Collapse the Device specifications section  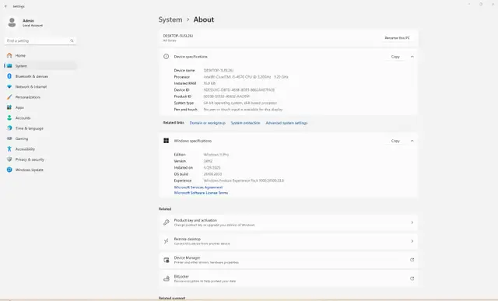(x=412, y=57)
